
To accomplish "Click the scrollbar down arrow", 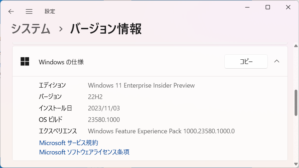I will (296, 164).
